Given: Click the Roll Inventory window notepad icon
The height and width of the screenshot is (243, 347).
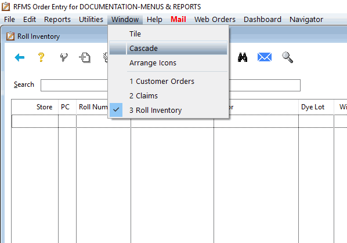Looking at the screenshot, I should click(x=10, y=36).
